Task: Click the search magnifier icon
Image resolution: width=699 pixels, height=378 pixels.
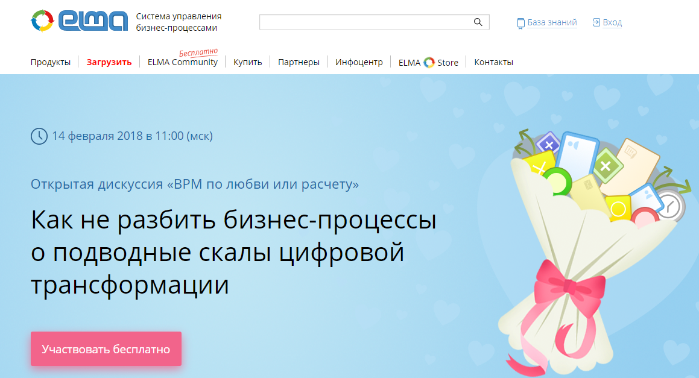Action: tap(479, 22)
